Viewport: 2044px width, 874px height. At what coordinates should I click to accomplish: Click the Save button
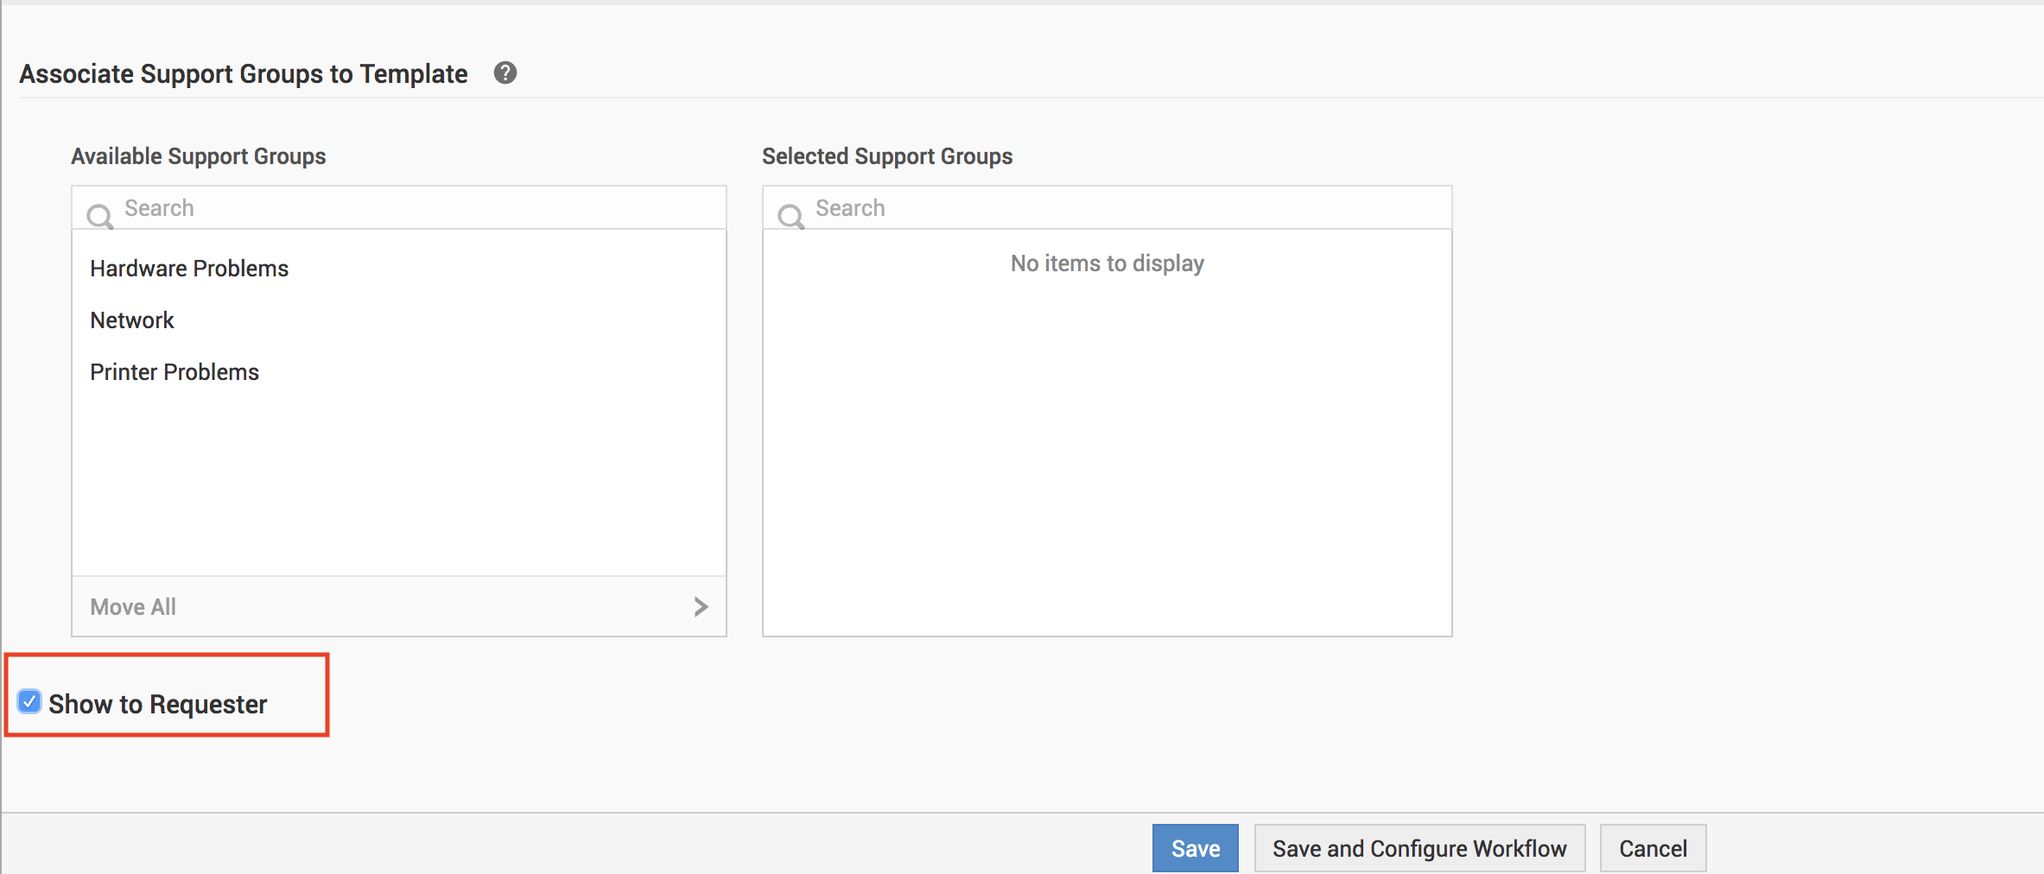point(1195,848)
